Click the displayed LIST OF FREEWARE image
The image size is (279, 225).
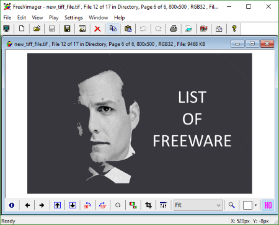[139, 123]
